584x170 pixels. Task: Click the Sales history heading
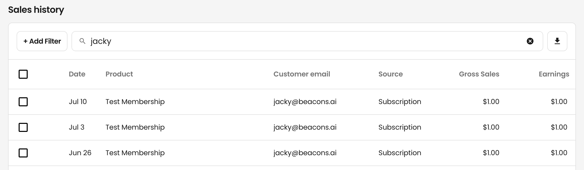[x=36, y=10]
